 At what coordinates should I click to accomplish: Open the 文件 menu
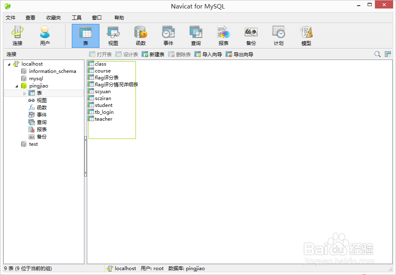pyautogui.click(x=11, y=18)
